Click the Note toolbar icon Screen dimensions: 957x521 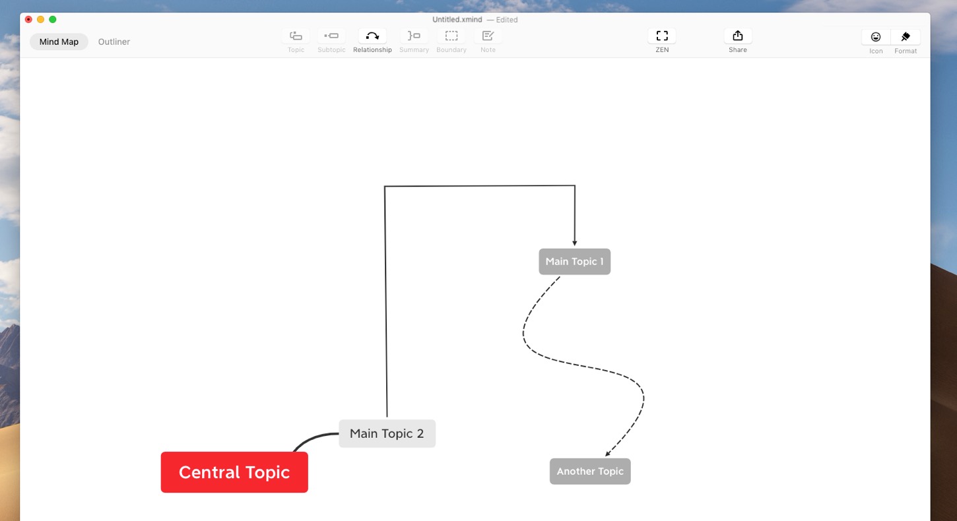tap(488, 36)
